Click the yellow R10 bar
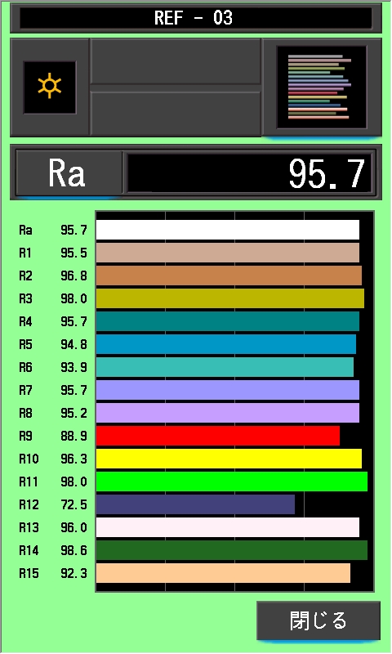This screenshot has width=392, height=654. 229,459
